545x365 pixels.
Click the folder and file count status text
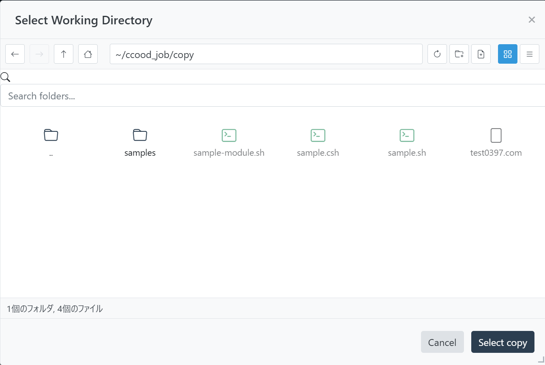point(55,309)
